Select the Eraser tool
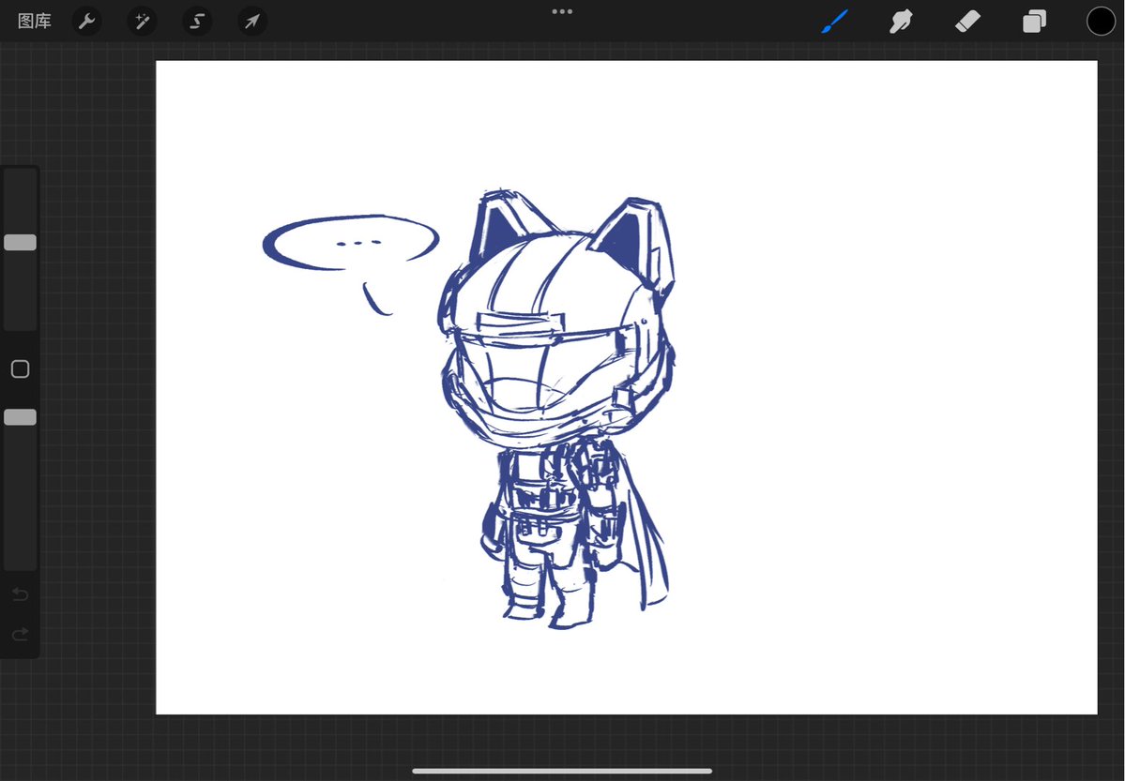The image size is (1125, 781). (967, 22)
